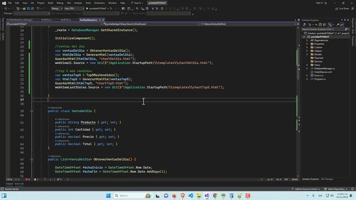Select the Payment folder

319,58
